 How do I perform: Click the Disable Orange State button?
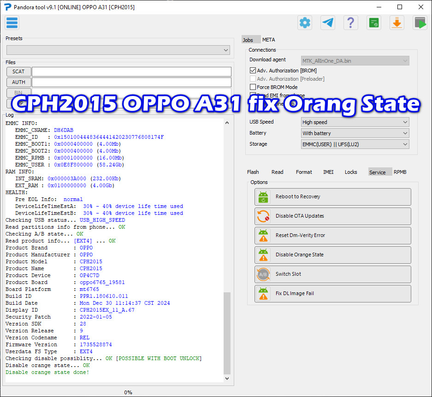tap(333, 255)
